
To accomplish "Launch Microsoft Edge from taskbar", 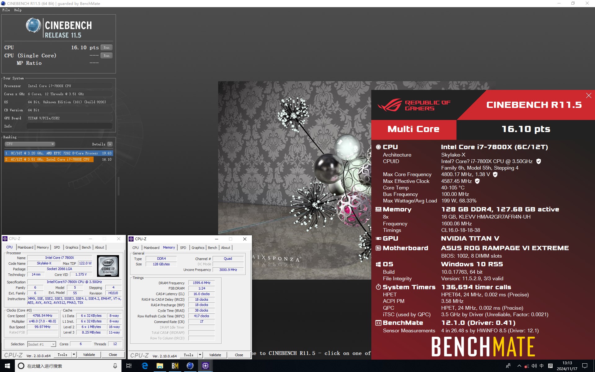I will coord(145,366).
